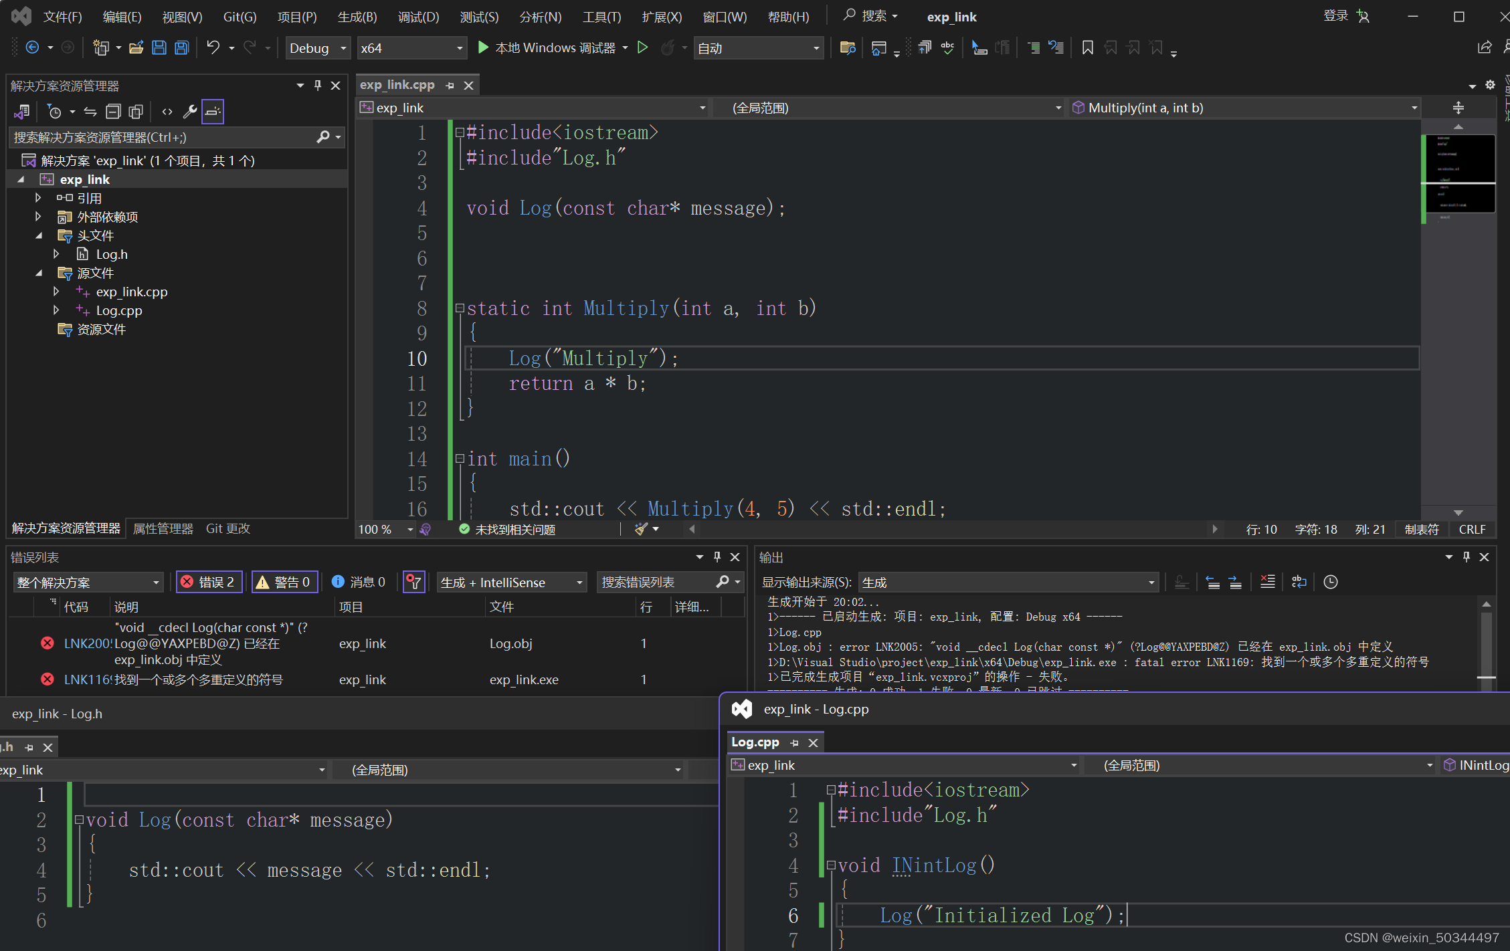Click the 登录 sign-in button

tap(1335, 16)
